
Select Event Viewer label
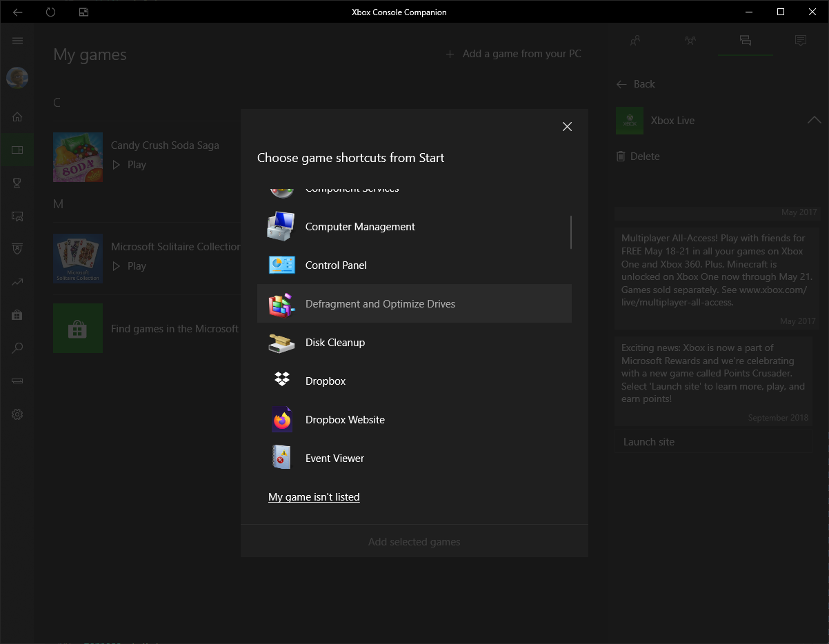click(x=334, y=459)
